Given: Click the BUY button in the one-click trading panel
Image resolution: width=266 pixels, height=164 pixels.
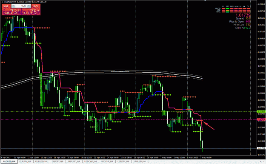Looking at the screenshot, I should tap(36, 6).
